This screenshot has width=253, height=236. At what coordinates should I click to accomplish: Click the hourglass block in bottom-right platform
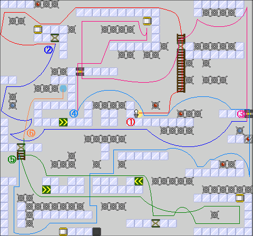coord(155,223)
